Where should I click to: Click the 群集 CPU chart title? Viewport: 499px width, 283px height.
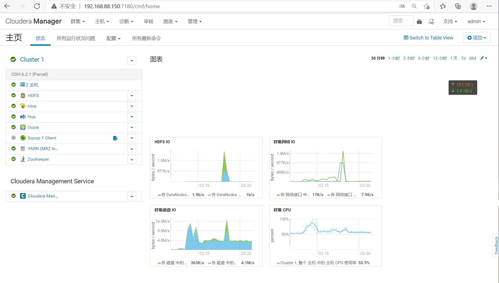click(x=282, y=210)
